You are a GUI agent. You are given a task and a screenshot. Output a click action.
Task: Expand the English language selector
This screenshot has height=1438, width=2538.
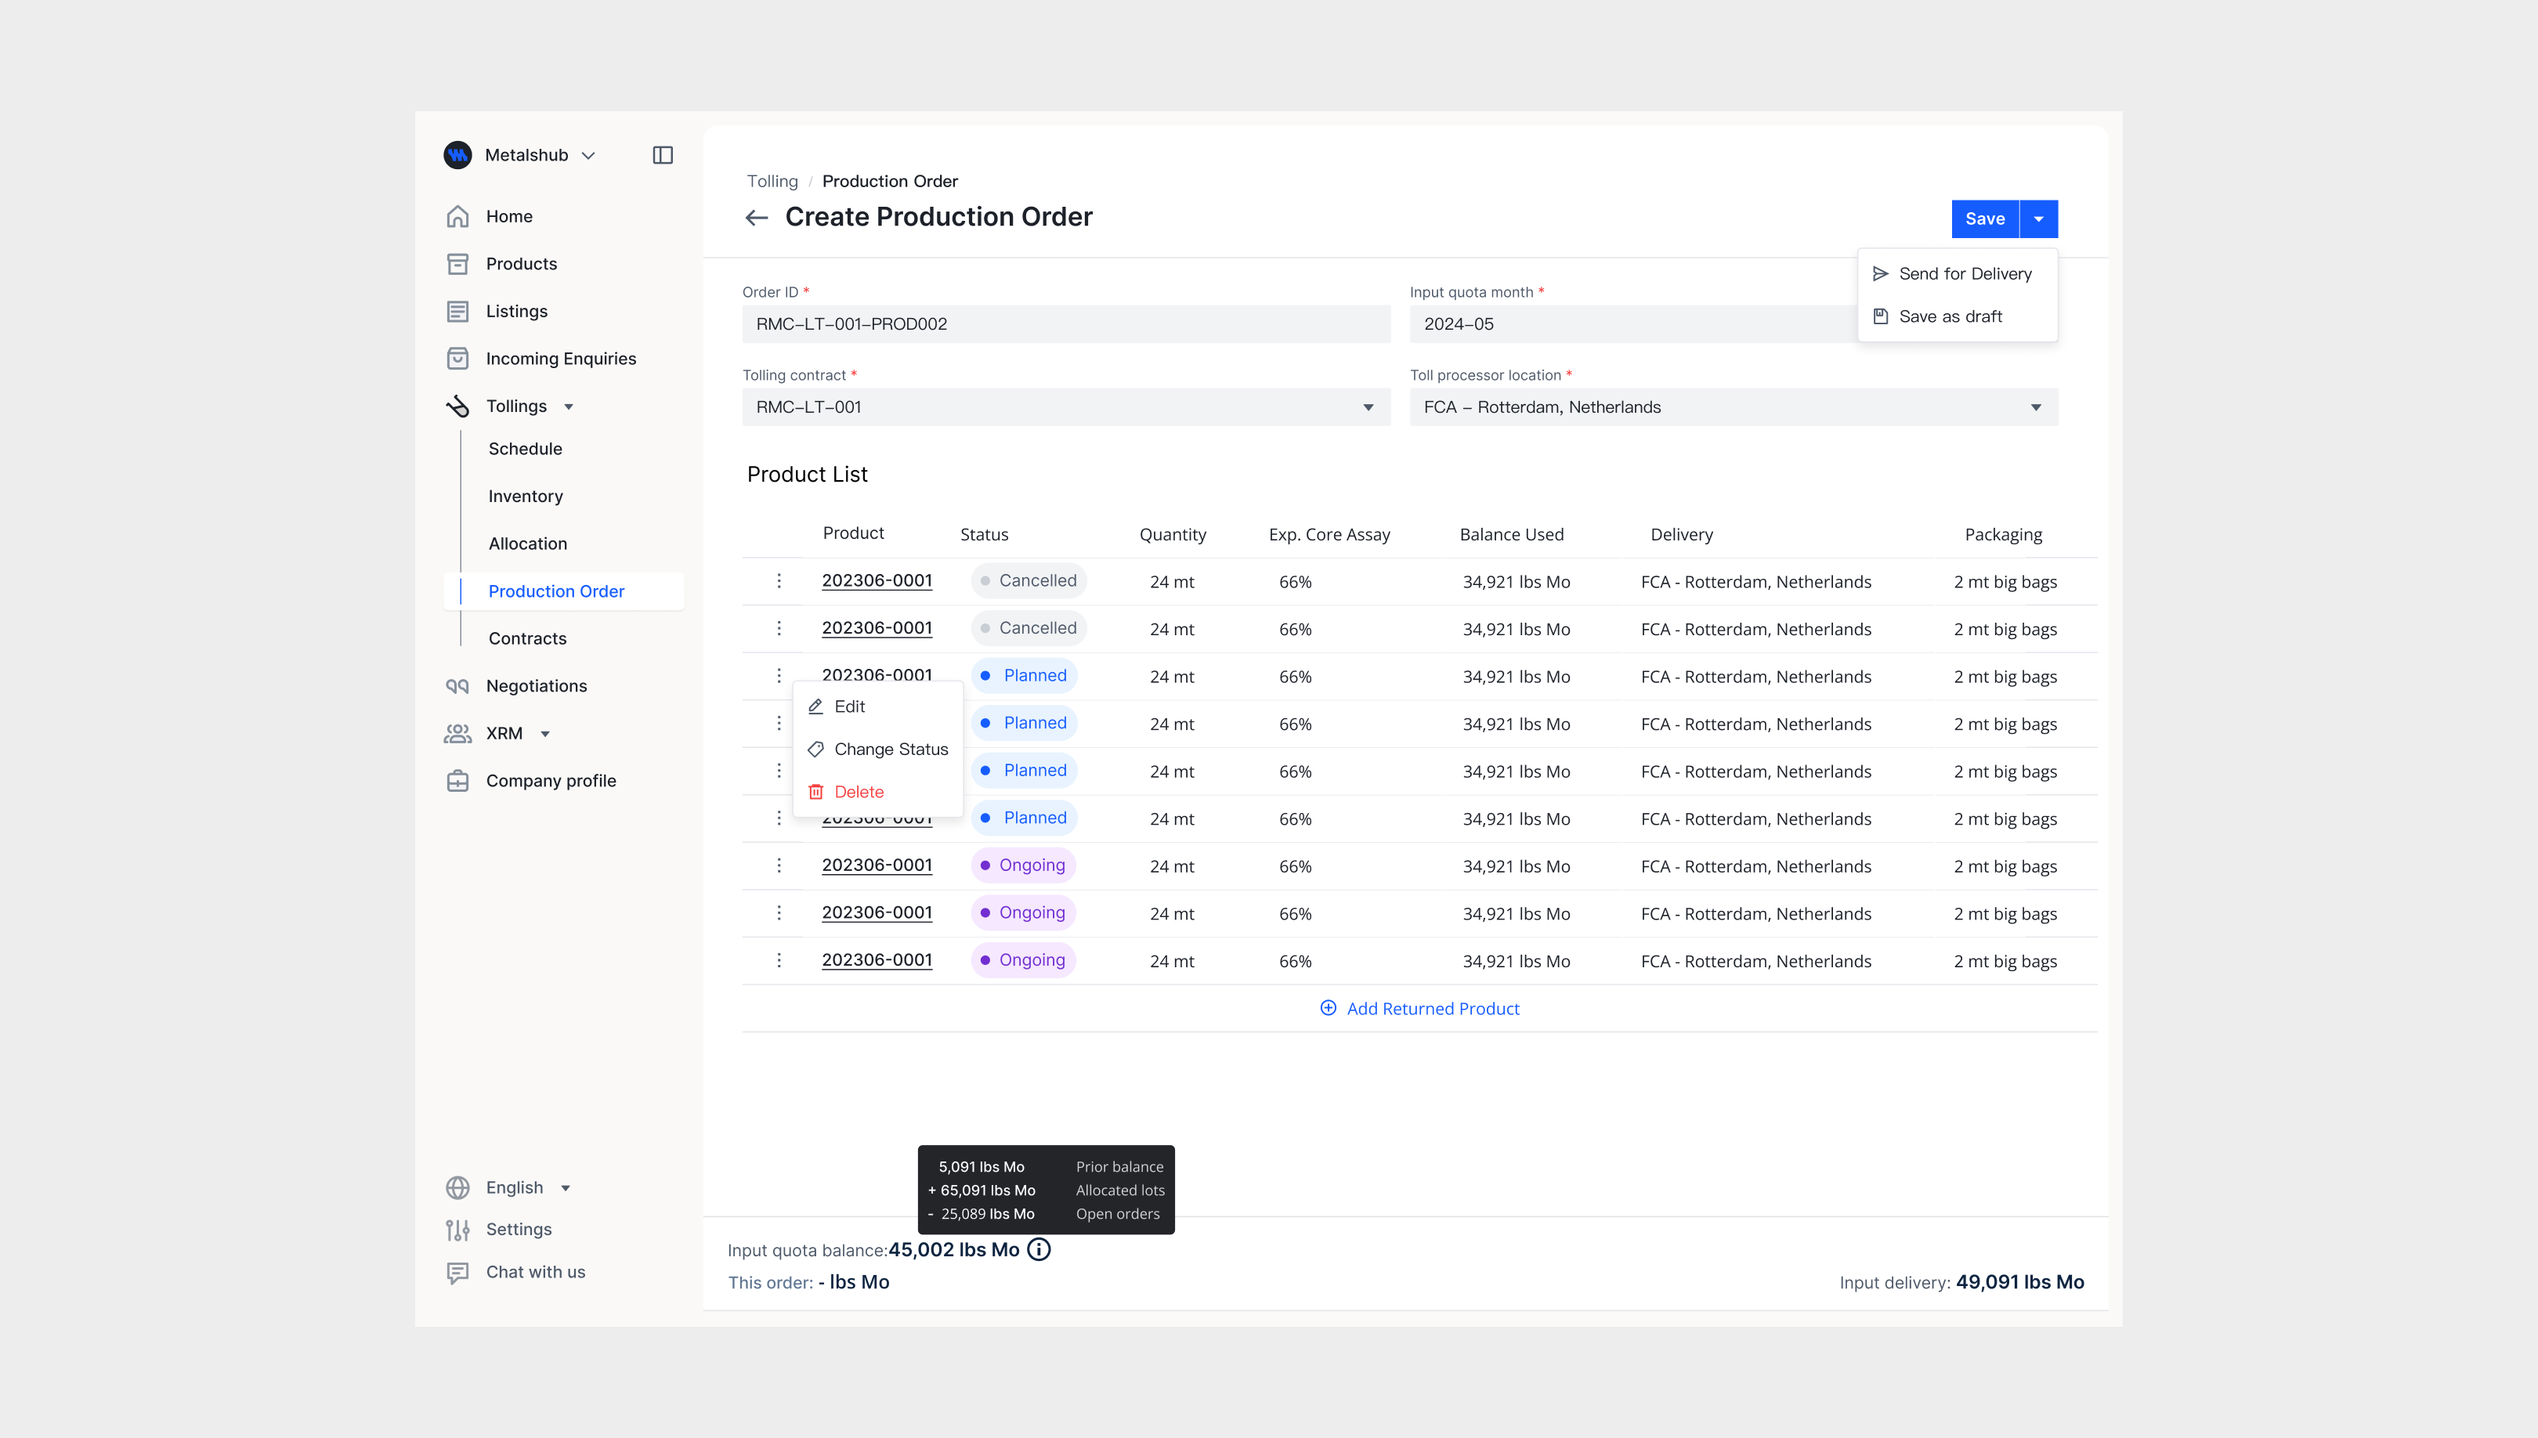tap(565, 1187)
